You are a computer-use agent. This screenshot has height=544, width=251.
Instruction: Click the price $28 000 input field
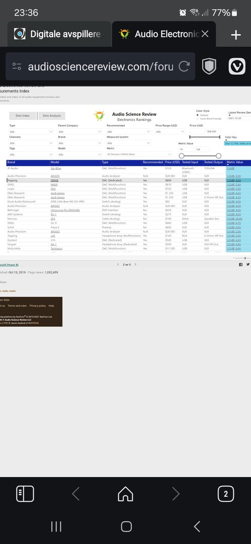click(x=212, y=131)
